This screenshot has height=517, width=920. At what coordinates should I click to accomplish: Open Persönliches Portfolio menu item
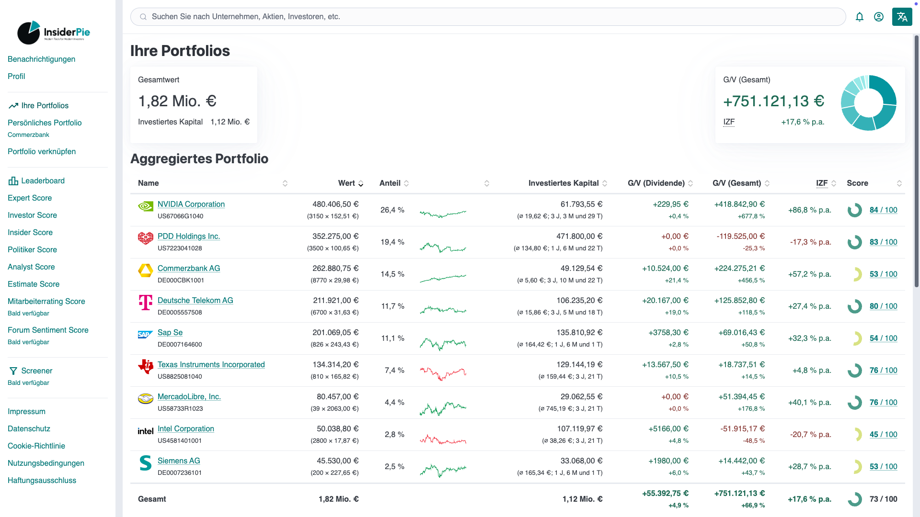45,123
